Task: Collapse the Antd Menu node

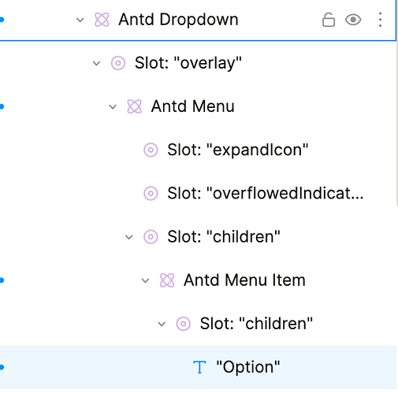Action: 113,107
